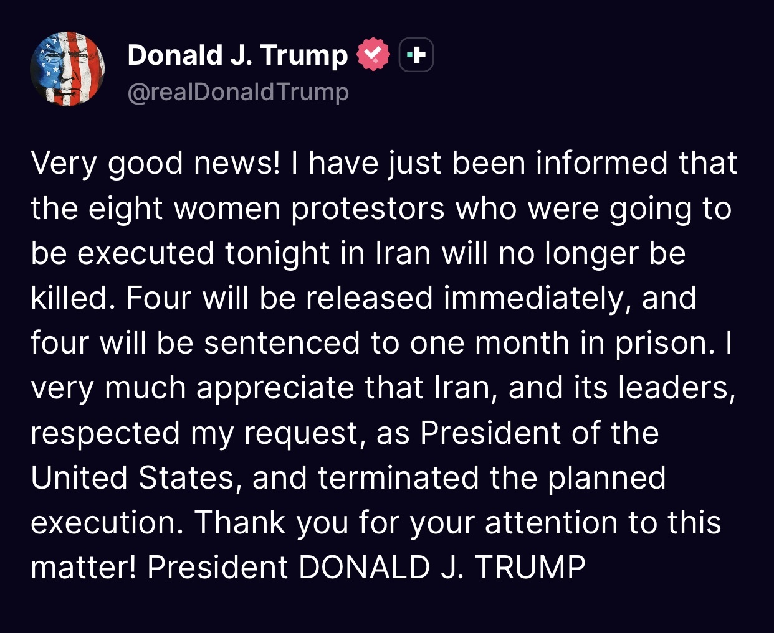Screen dimensions: 774x633
Task: Click the words "eight women protestors"
Action: pyautogui.click(x=266, y=208)
